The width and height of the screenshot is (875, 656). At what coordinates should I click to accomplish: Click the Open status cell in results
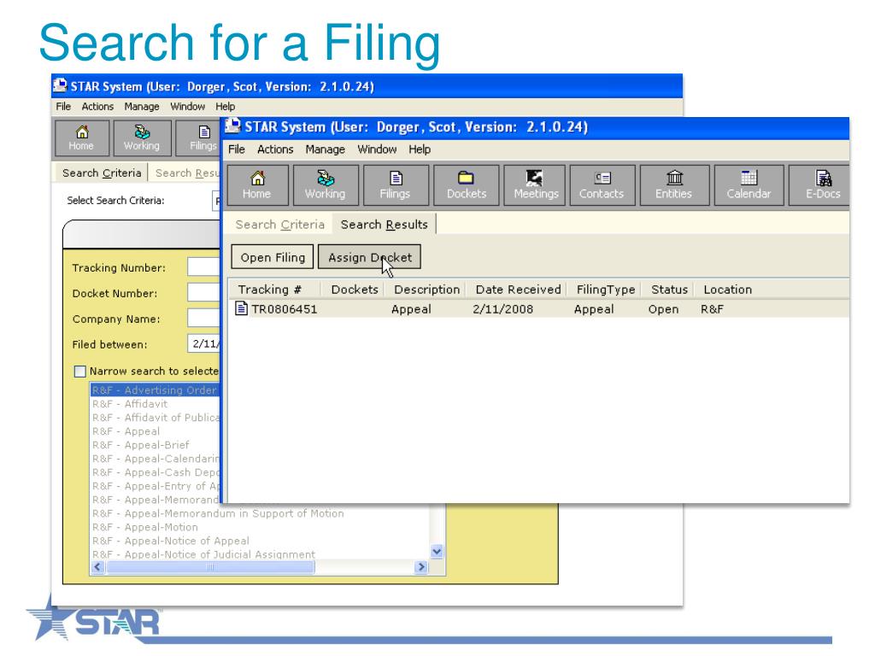(x=663, y=309)
